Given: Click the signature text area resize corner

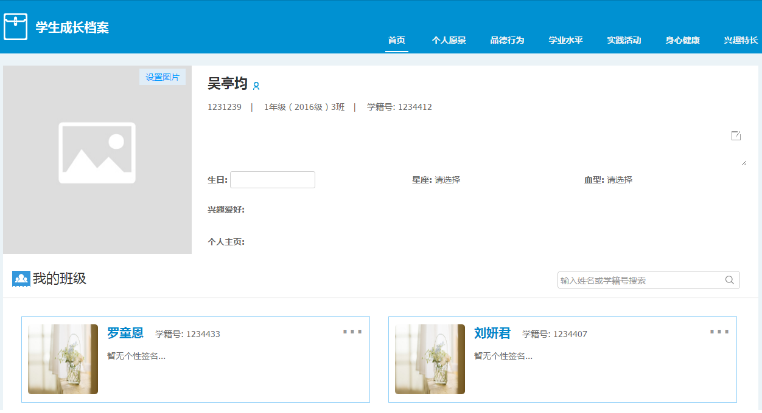Looking at the screenshot, I should 744,163.
